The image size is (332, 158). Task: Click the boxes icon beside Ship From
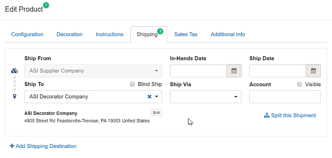pyautogui.click(x=15, y=71)
